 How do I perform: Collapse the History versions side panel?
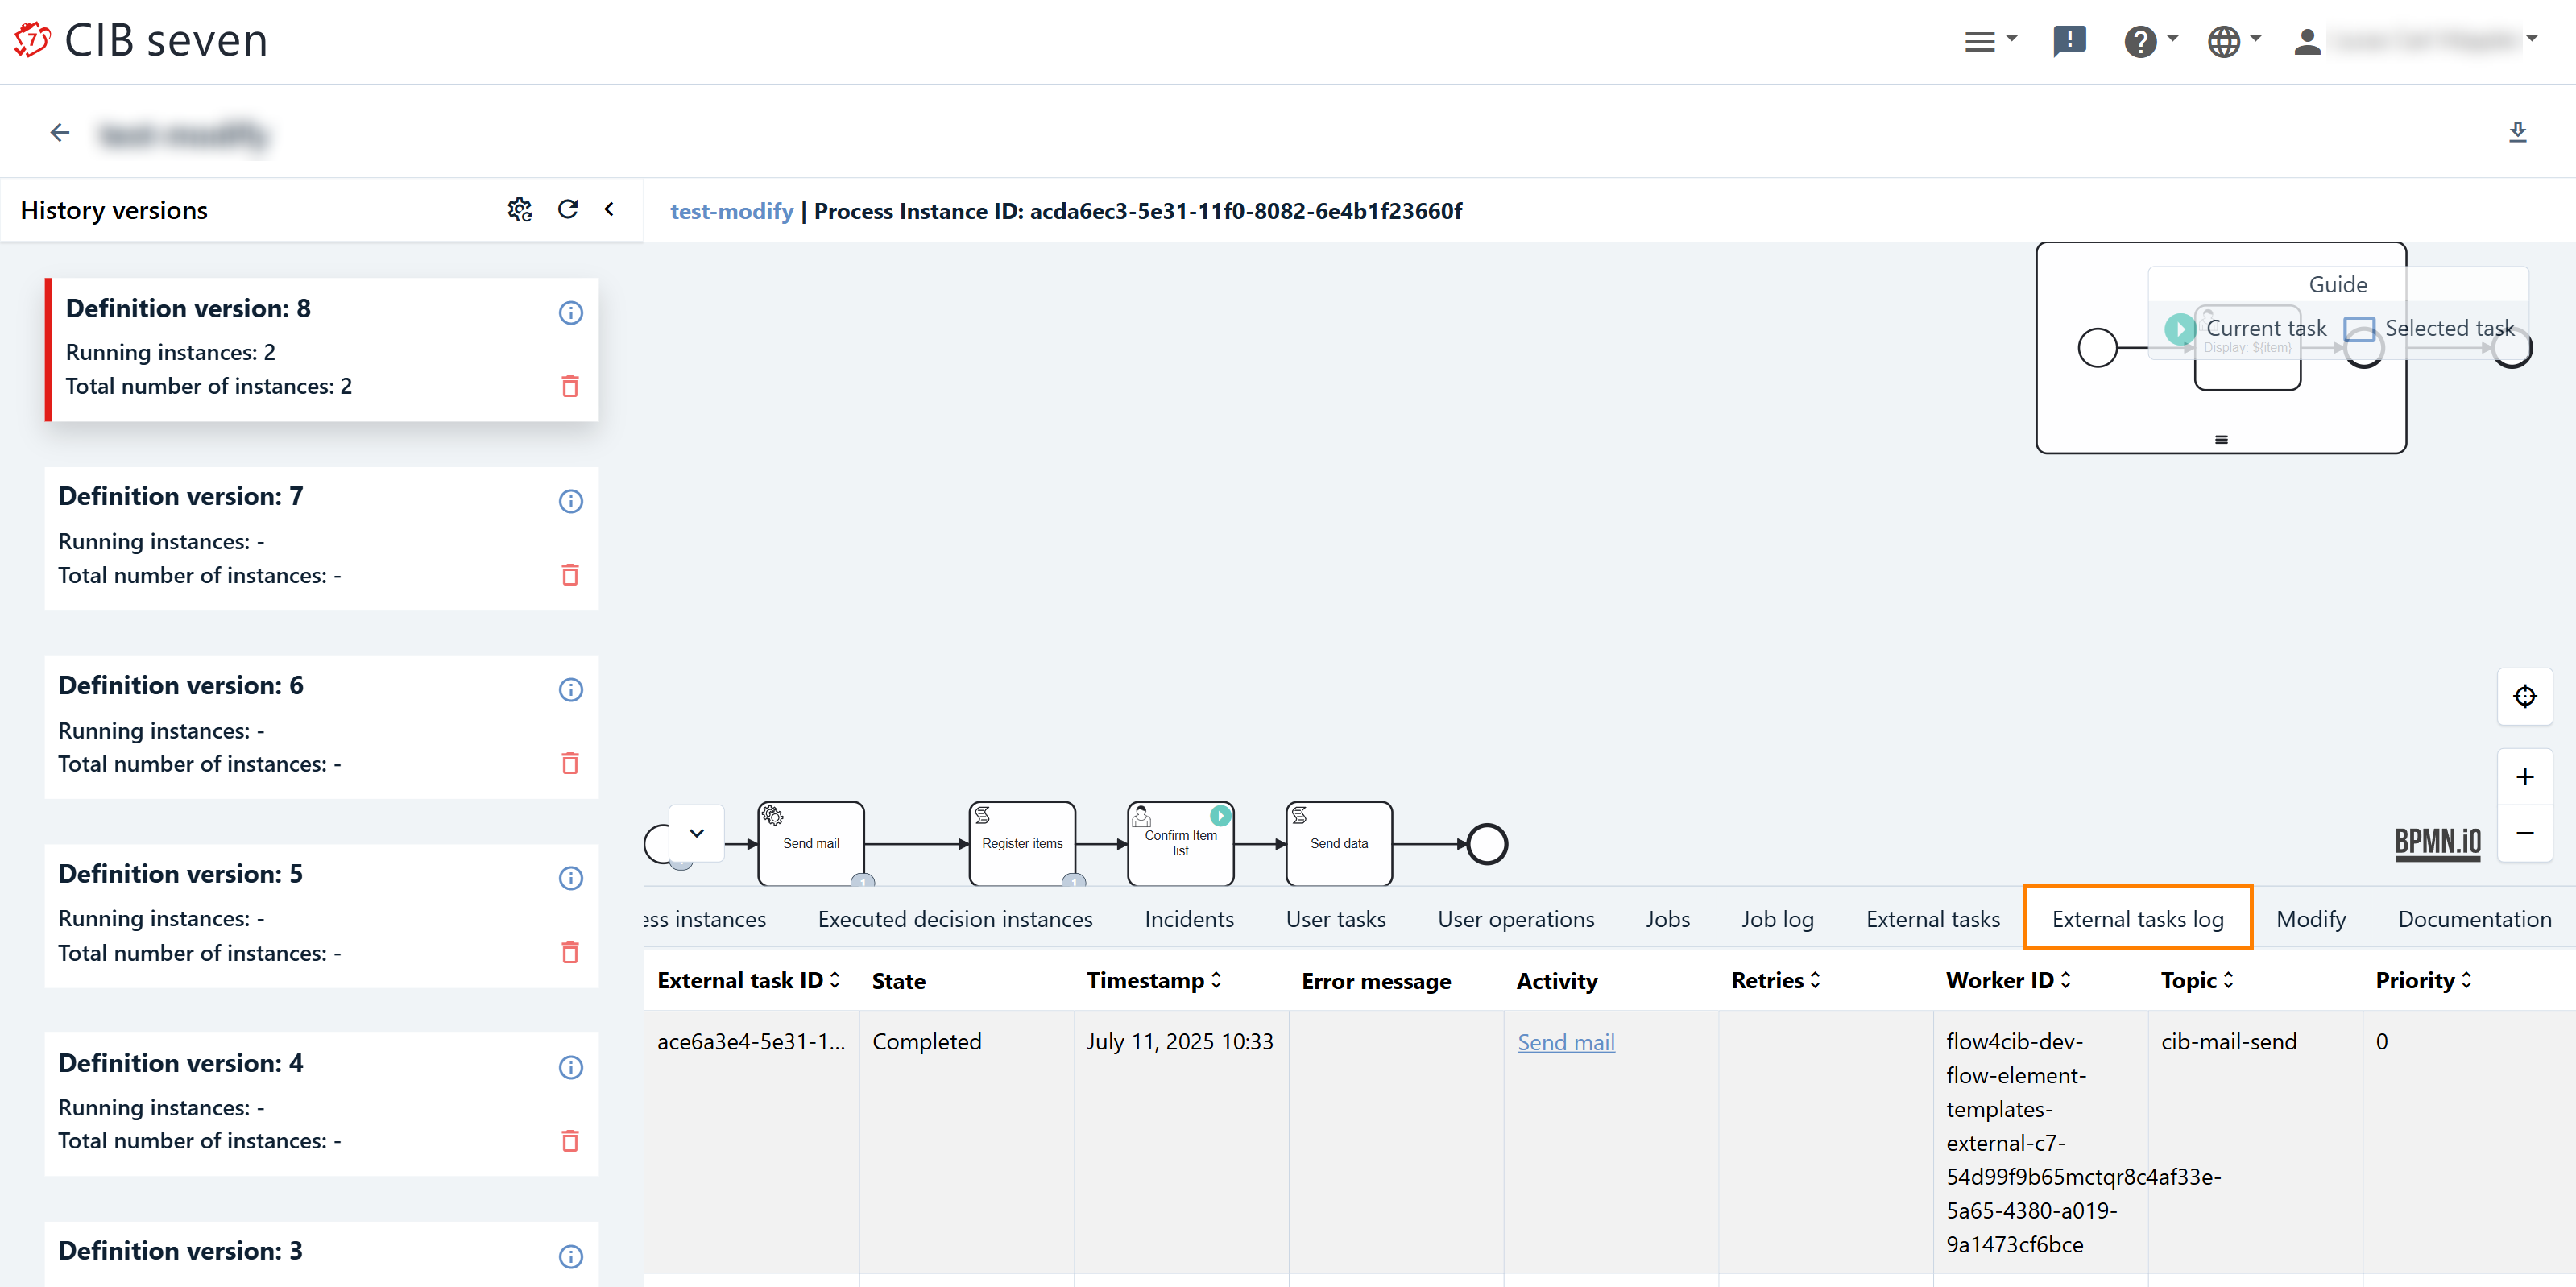pos(609,209)
